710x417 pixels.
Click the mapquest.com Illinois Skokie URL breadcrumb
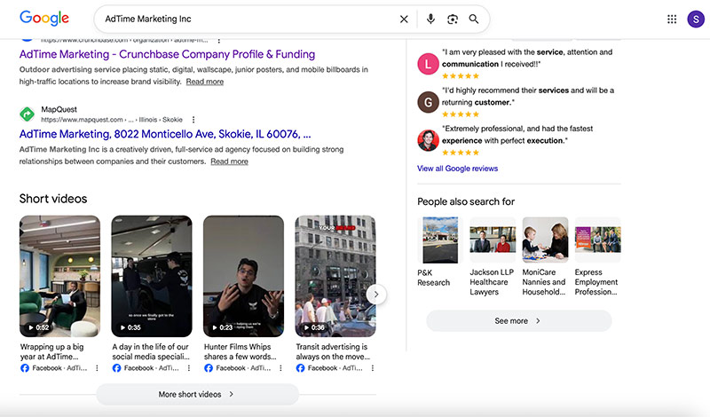click(x=112, y=120)
